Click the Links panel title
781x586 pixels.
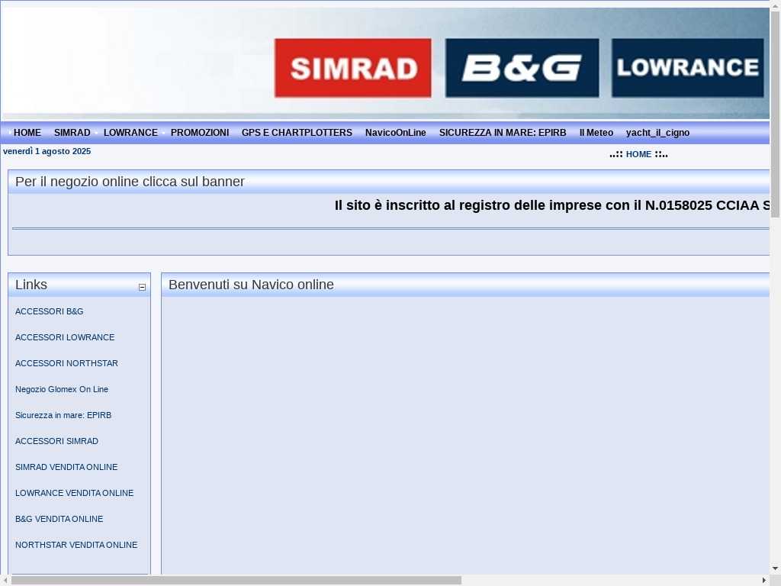pos(31,285)
